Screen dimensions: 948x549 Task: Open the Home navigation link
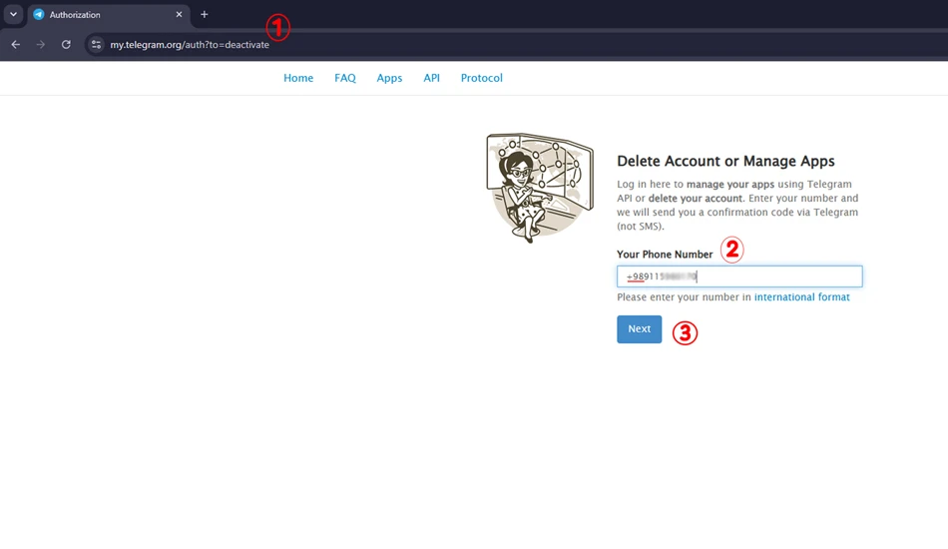298,78
